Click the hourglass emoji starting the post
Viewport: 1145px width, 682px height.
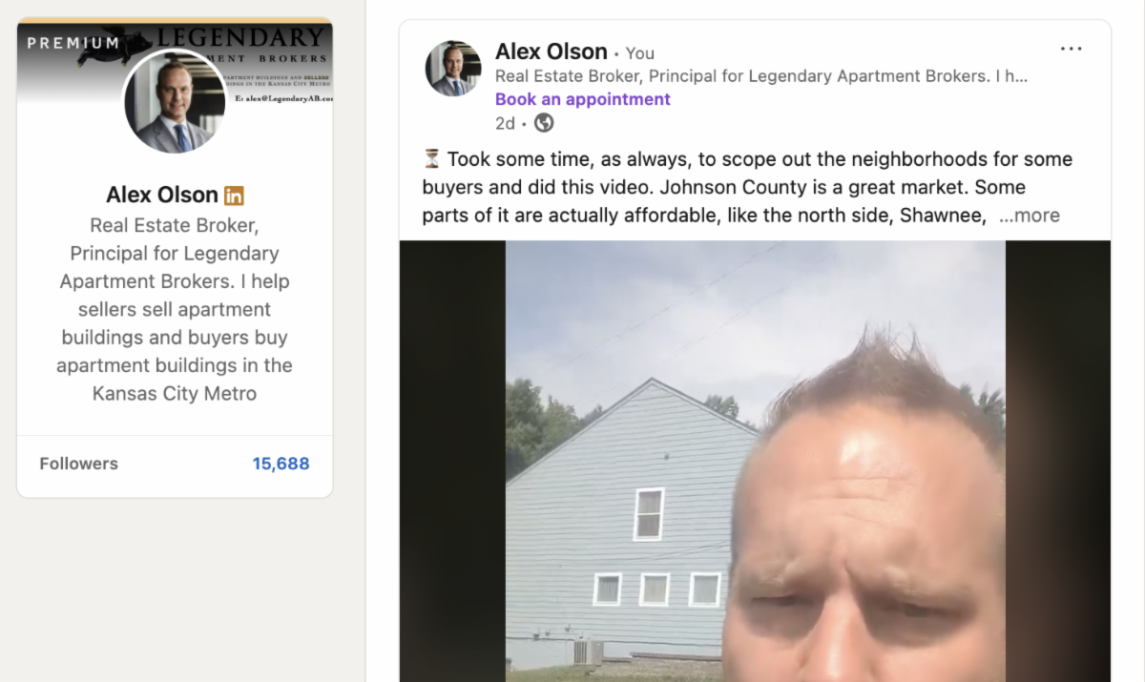[431, 159]
